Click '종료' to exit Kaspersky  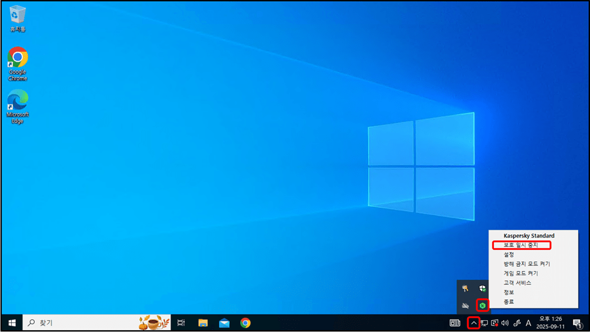[x=509, y=302]
